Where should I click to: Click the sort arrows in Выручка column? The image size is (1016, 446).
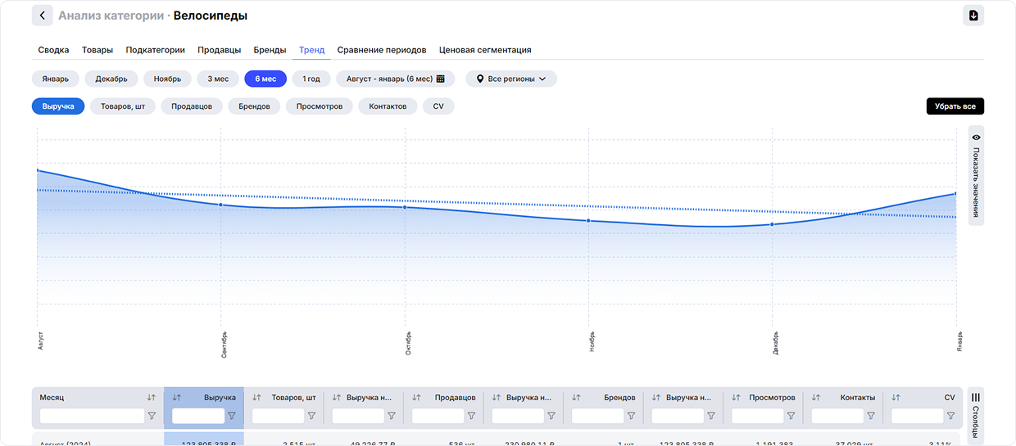point(177,398)
